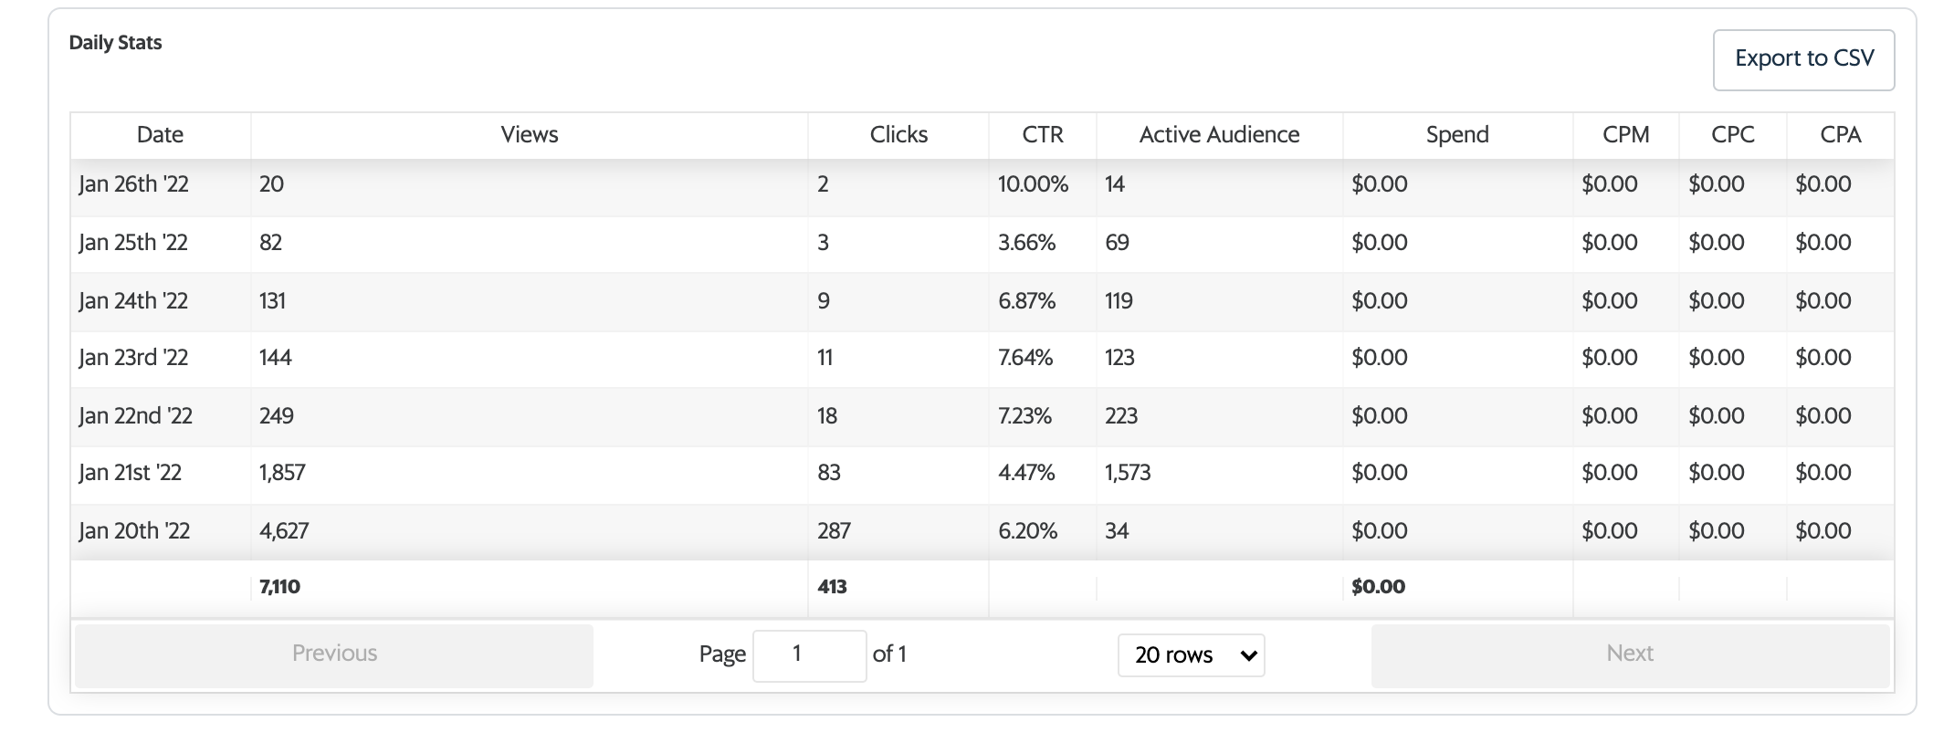Click the 4,627 views cell
The height and width of the screenshot is (743, 1954).
pos(284,531)
